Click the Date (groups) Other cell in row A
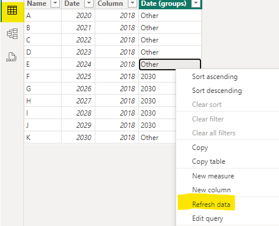This screenshot has height=226, width=279. [170, 16]
